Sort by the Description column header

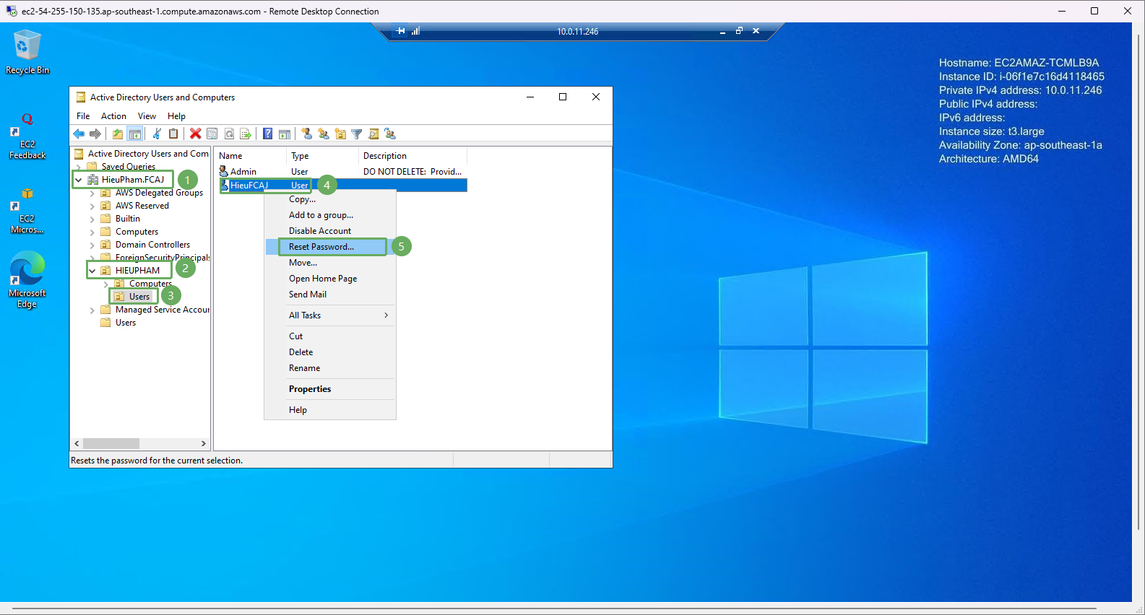(x=413, y=156)
